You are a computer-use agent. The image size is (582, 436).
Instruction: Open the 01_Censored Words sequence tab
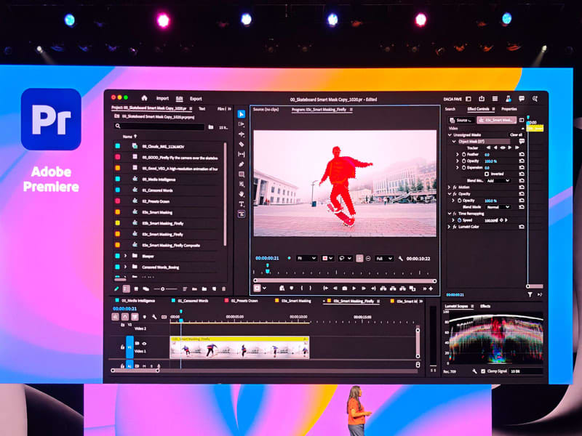click(192, 300)
